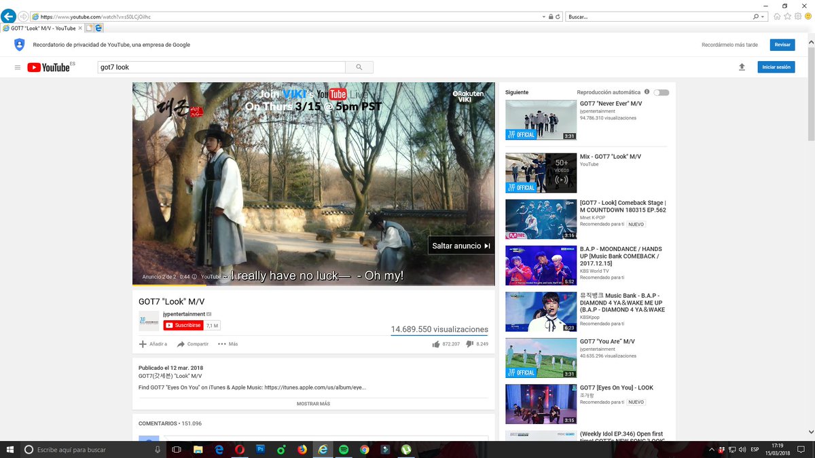Viewport: 815px width, 458px height.
Task: Open B.A.P DIAMOND 4 YA Music Bank title
Action: tap(622, 303)
